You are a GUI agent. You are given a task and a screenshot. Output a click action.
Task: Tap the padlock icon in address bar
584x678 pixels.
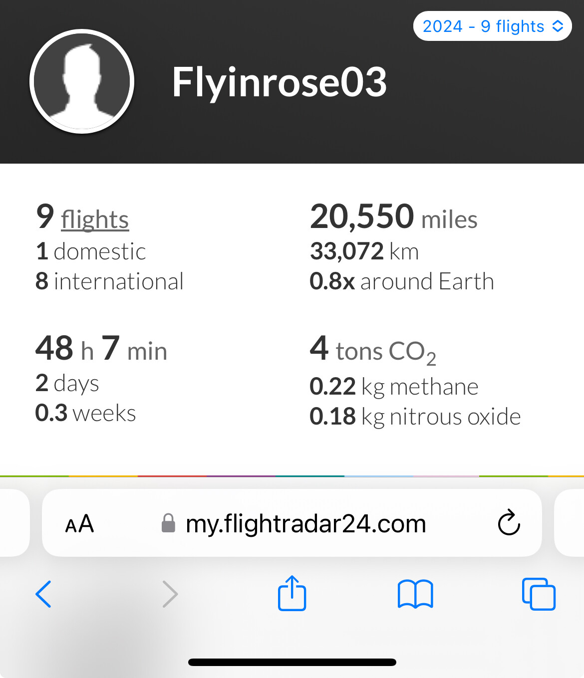169,523
